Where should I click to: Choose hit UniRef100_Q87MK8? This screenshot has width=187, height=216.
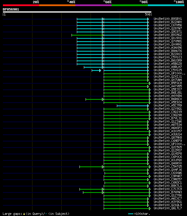[x=168, y=138]
